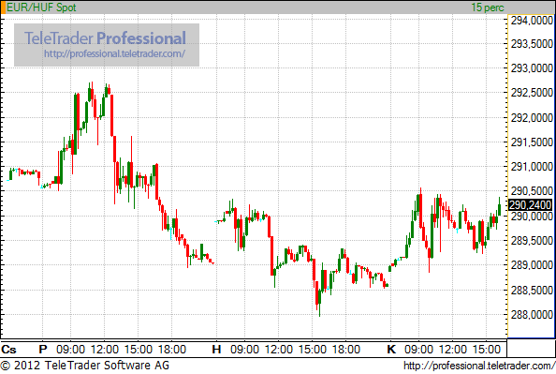The height and width of the screenshot is (374, 556).
Task: Click the H day label on time axis
Action: pos(216,350)
